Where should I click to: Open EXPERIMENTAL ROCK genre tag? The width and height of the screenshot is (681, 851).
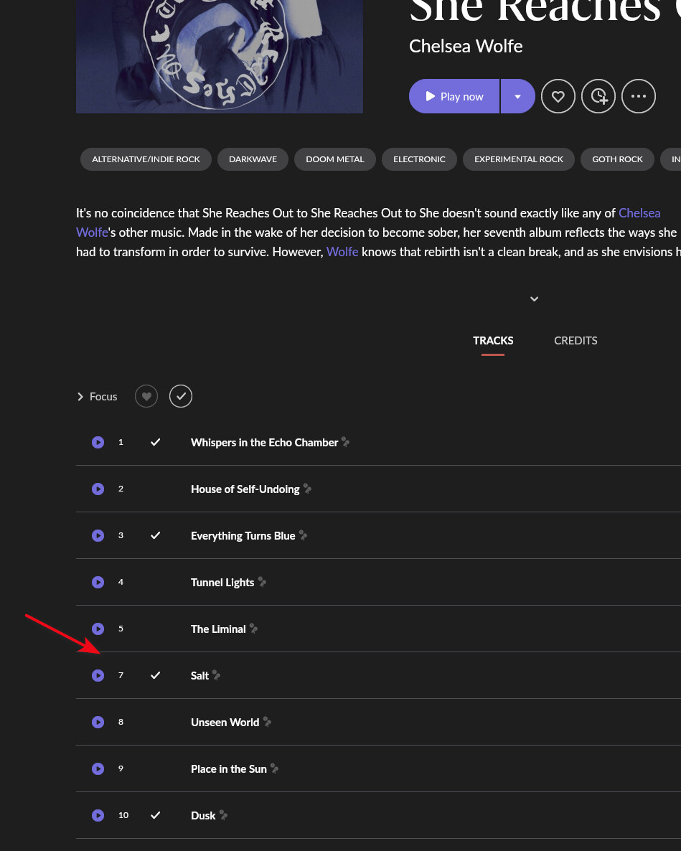point(519,159)
